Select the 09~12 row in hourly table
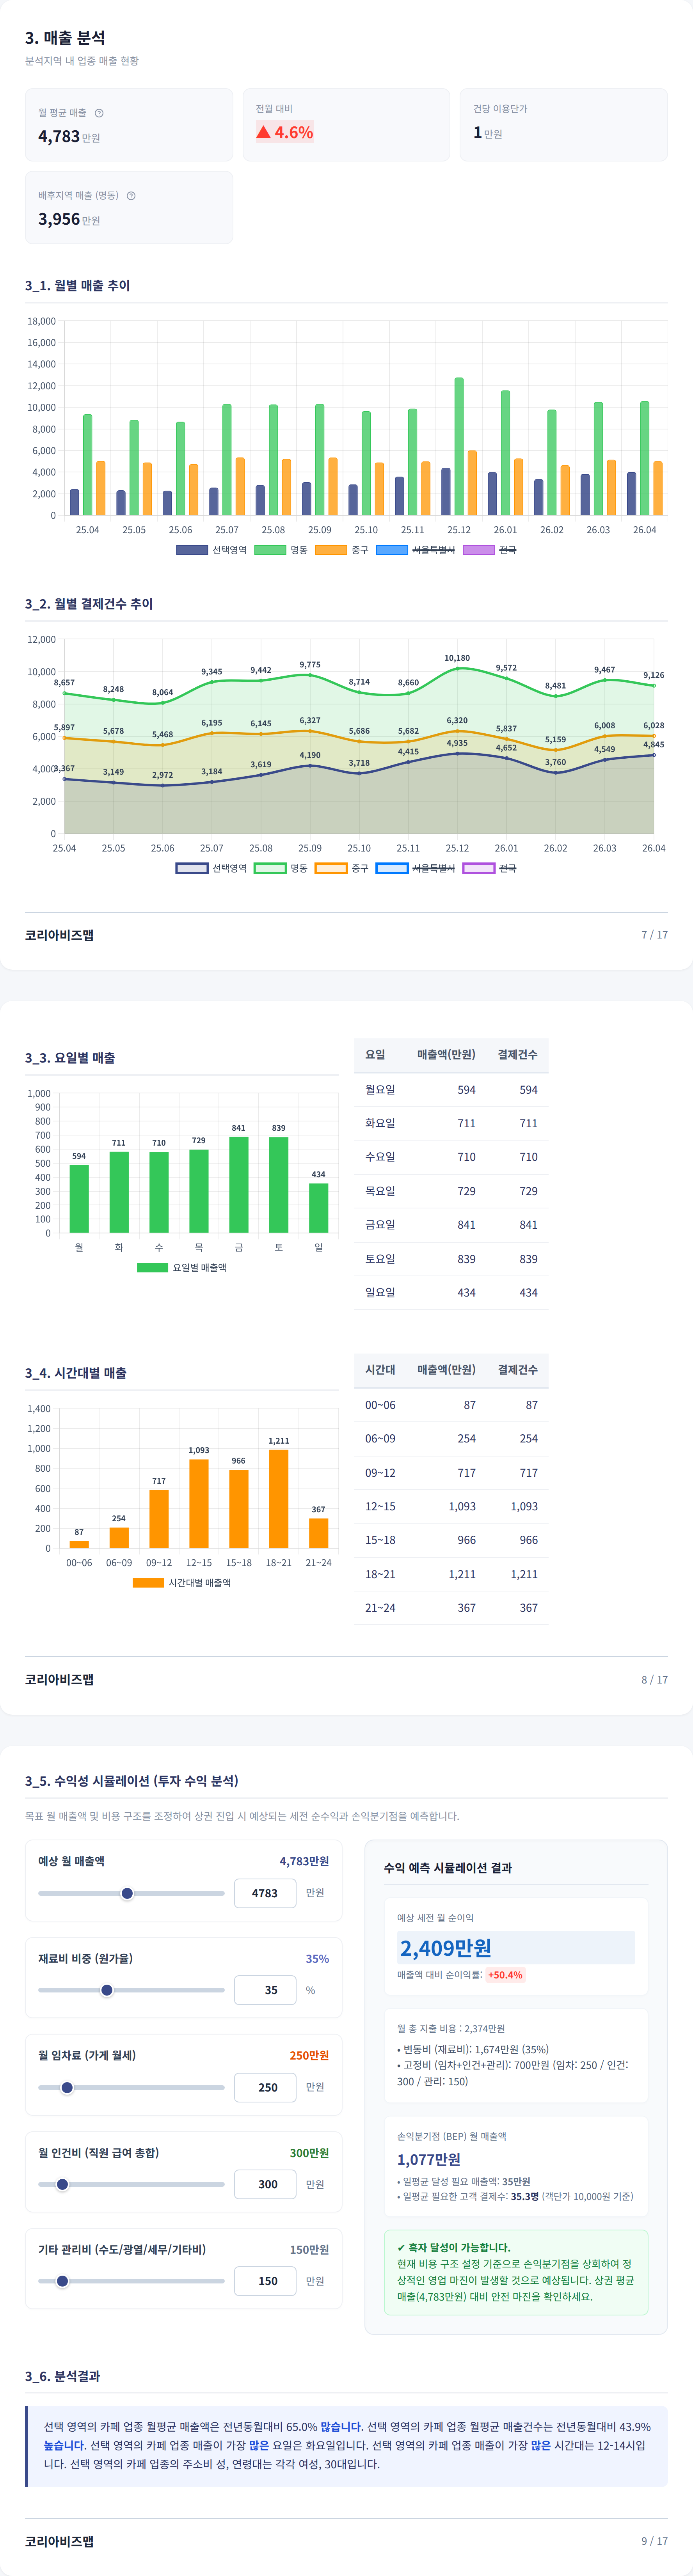This screenshot has height=2576, width=693. (451, 1473)
